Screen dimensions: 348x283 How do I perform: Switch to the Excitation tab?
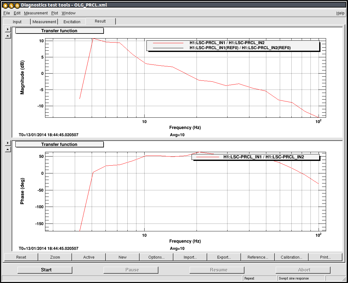click(72, 22)
